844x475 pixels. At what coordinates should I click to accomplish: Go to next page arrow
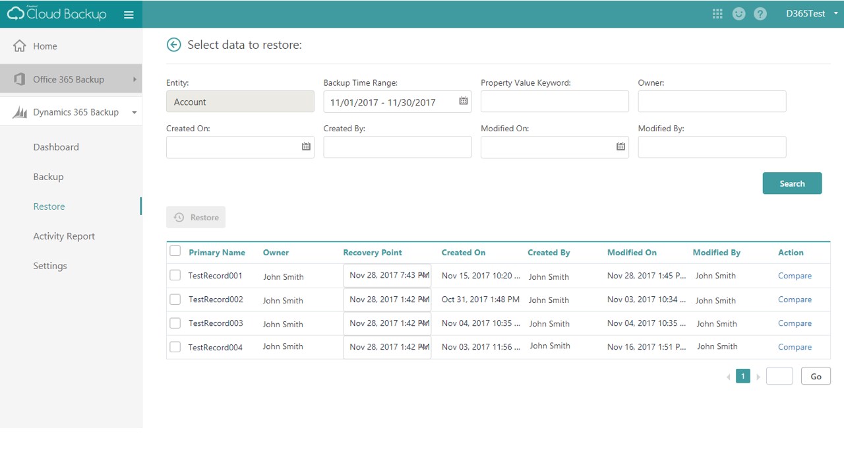pyautogui.click(x=758, y=377)
